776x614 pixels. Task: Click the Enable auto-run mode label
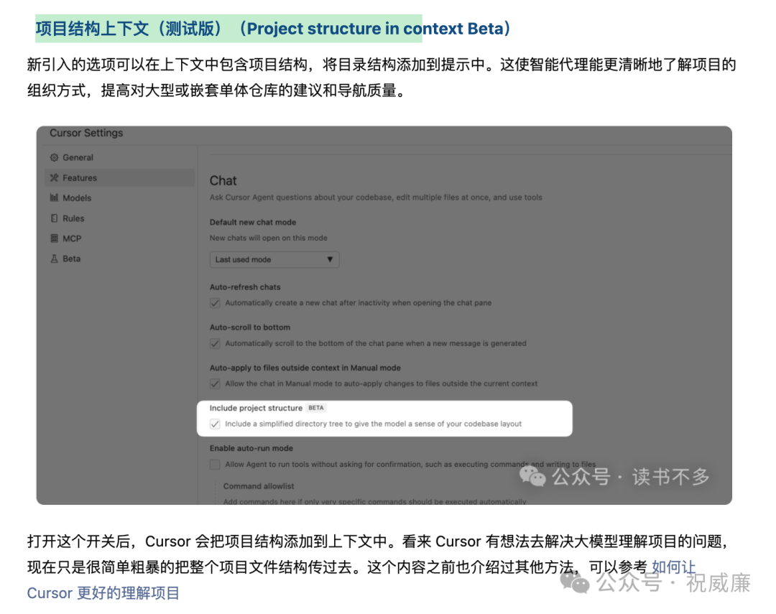pyautogui.click(x=251, y=448)
